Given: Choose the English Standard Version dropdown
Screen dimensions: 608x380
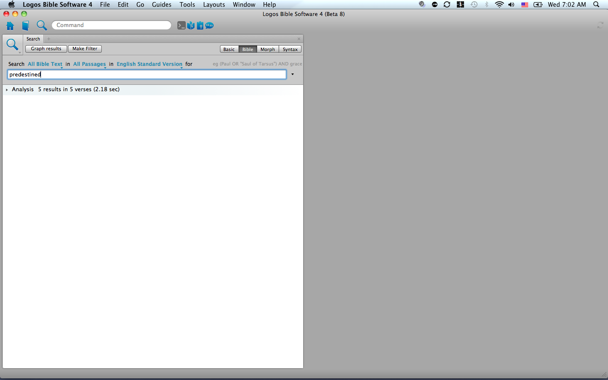Looking at the screenshot, I should [x=149, y=64].
